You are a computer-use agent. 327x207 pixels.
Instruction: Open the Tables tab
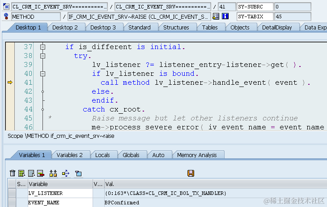210,28
